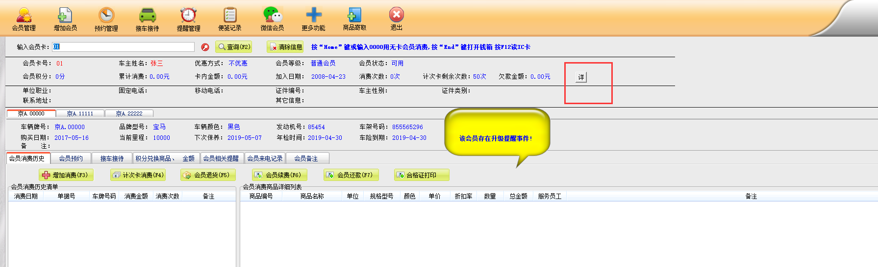
Task: Switch to the 会员预约 tab
Action: [71, 158]
